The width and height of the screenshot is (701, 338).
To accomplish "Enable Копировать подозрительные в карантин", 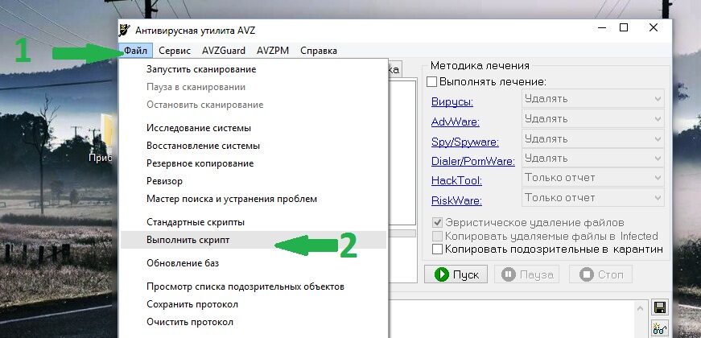I will click(437, 249).
